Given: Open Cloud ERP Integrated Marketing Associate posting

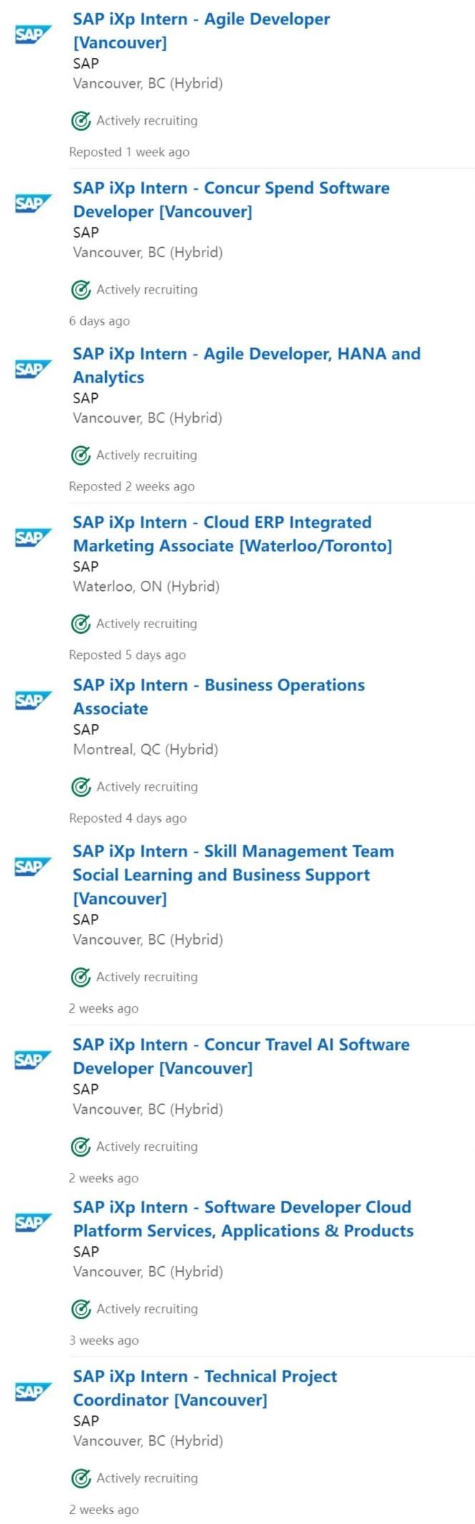Looking at the screenshot, I should (x=232, y=534).
